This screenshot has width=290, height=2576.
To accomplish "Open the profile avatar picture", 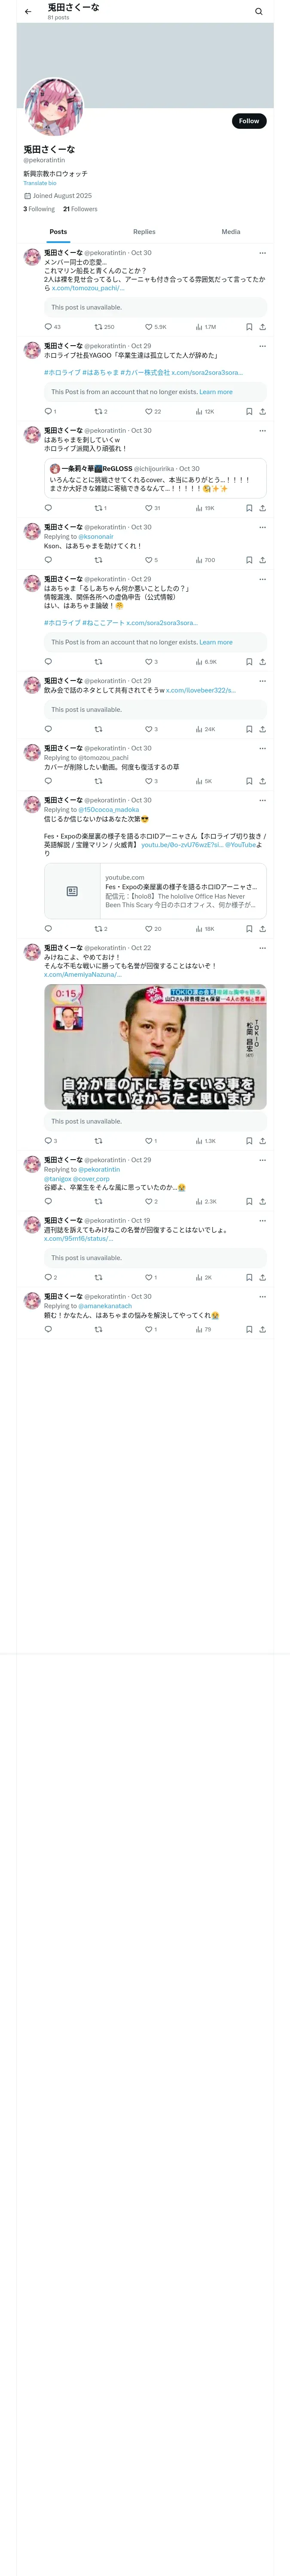I will [53, 107].
